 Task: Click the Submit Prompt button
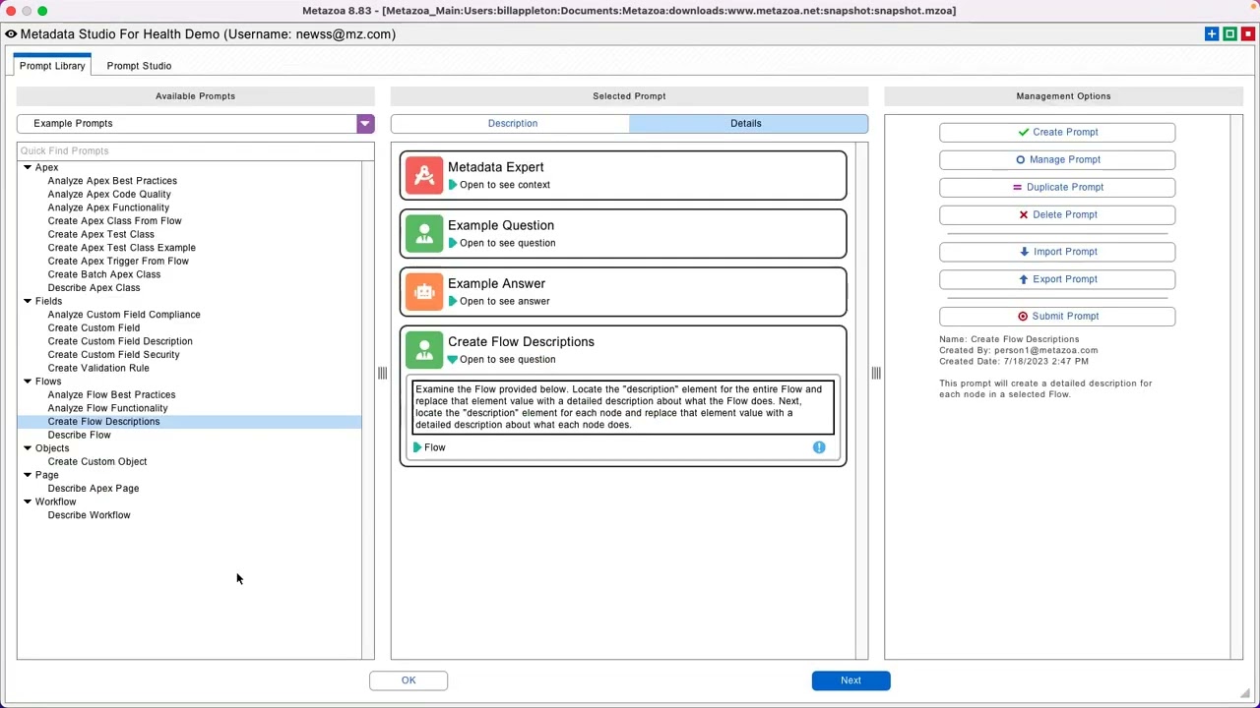pos(1057,317)
